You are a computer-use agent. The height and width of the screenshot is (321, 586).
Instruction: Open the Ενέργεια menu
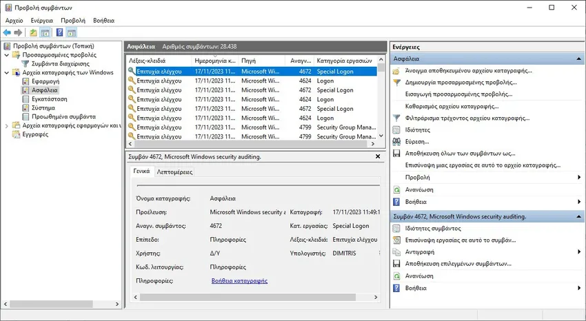42,21
